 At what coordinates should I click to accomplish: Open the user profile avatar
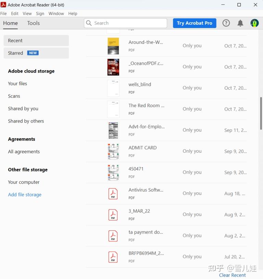254,23
